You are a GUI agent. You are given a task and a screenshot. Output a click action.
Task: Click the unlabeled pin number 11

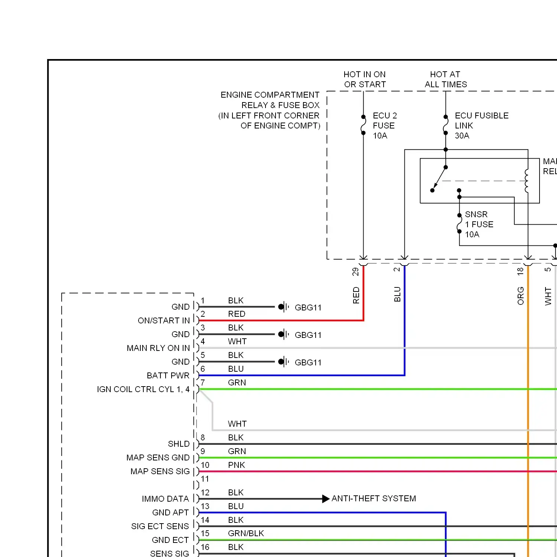click(x=205, y=479)
